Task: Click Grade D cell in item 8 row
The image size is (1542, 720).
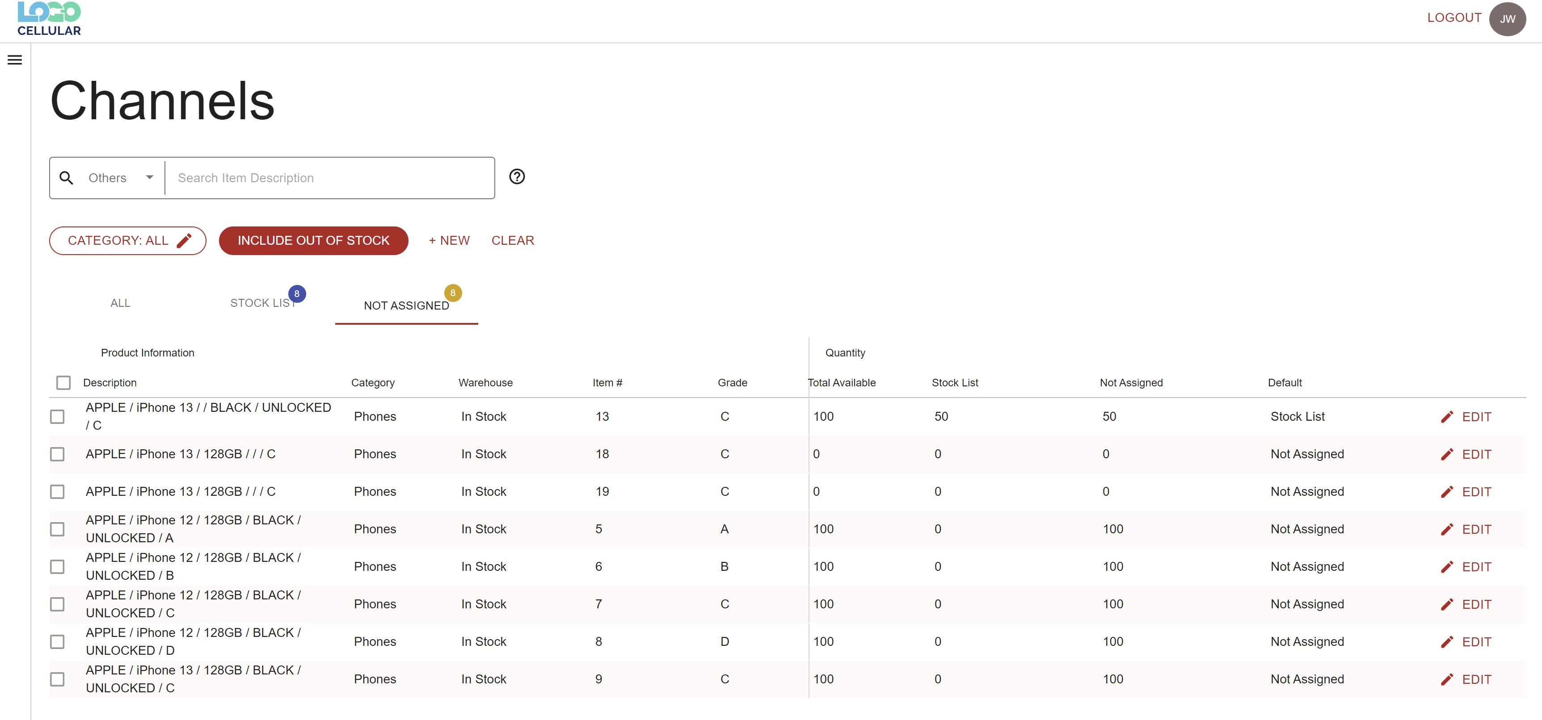Action: pyautogui.click(x=725, y=642)
